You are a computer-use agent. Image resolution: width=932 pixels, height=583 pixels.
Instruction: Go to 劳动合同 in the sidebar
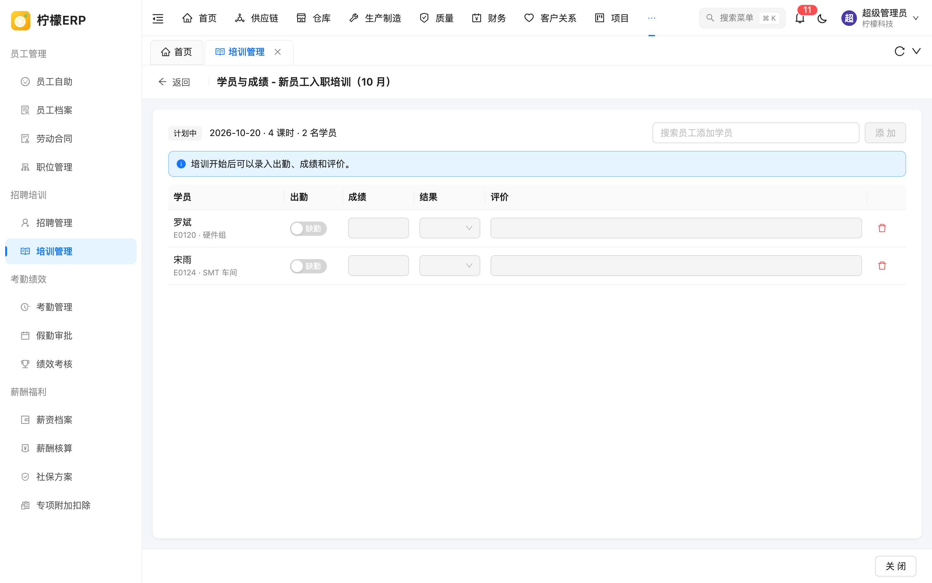(71, 139)
